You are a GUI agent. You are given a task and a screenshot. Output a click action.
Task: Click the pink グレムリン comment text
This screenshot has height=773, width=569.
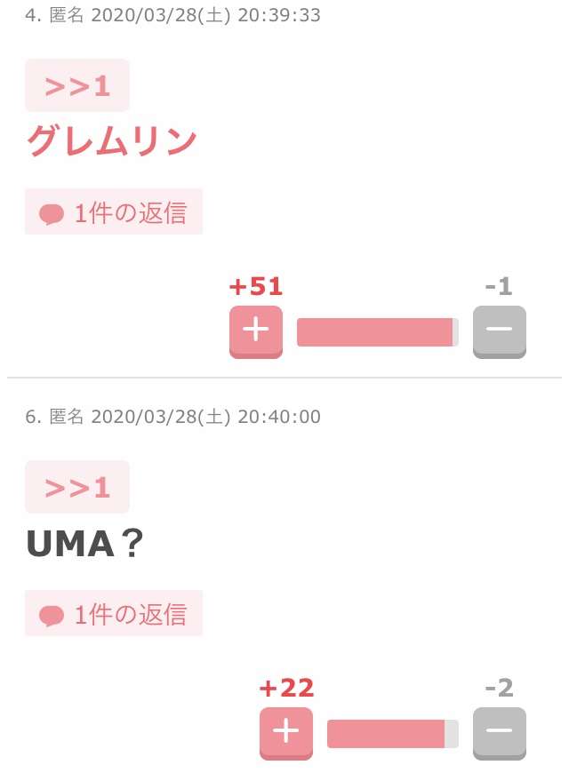[x=111, y=141]
